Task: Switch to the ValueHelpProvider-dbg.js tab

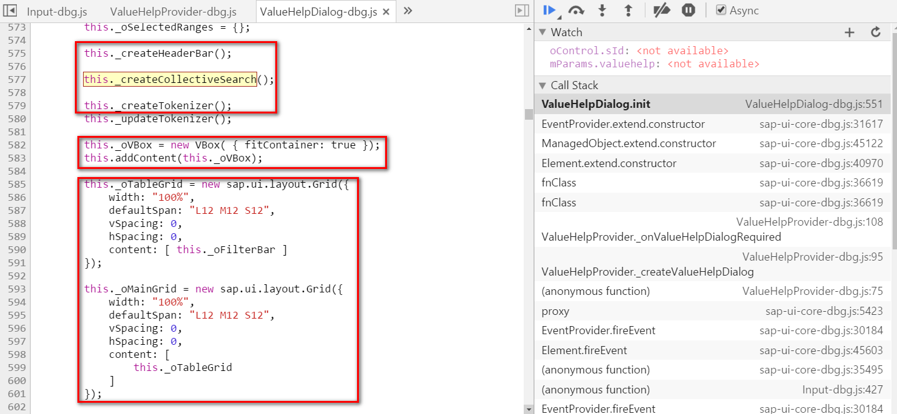Action: pos(173,11)
